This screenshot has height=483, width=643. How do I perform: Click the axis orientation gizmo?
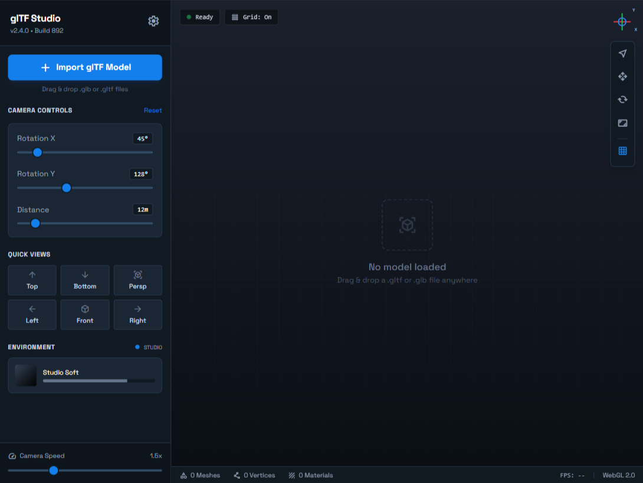coord(622,21)
